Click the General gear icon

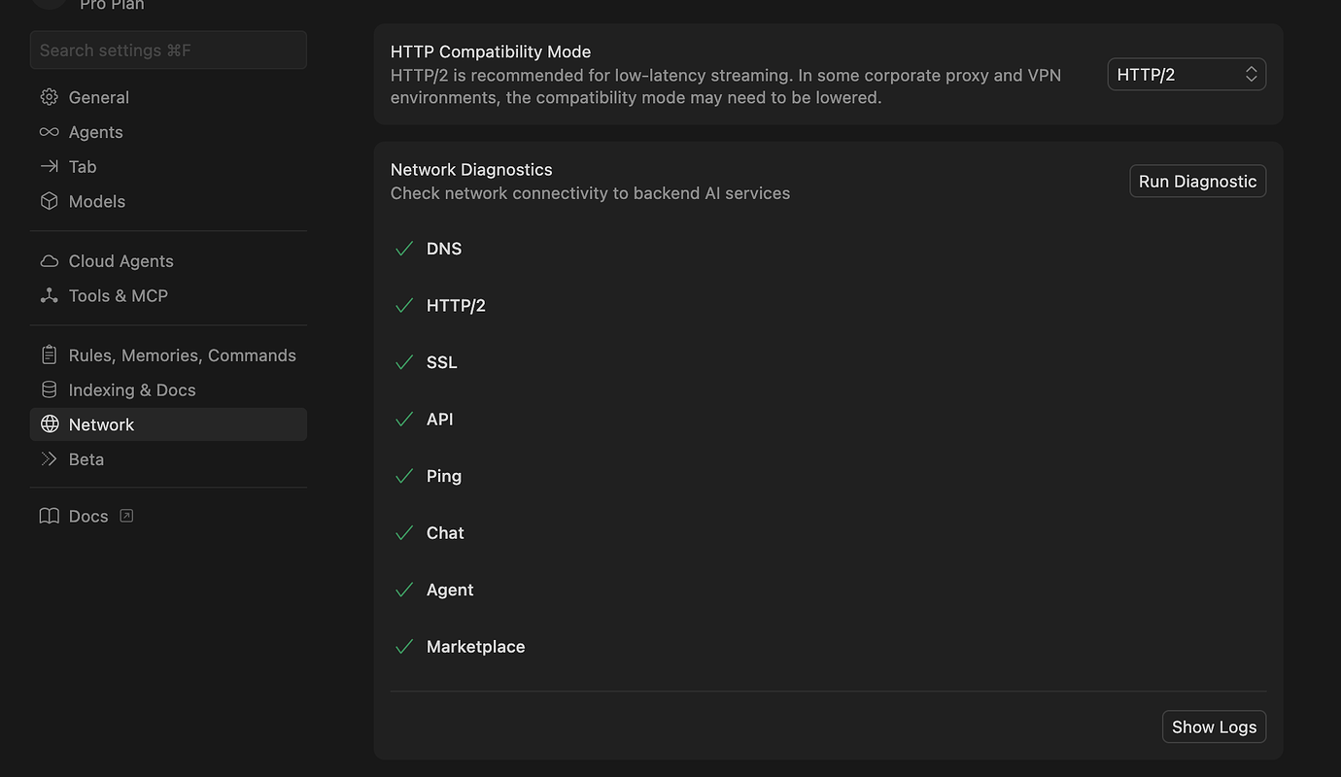pos(49,97)
